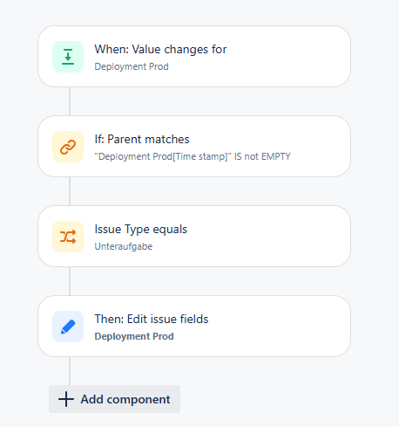
Task: Click bold 'Deployment Prod' under Edit issue fields
Action: [x=134, y=336]
